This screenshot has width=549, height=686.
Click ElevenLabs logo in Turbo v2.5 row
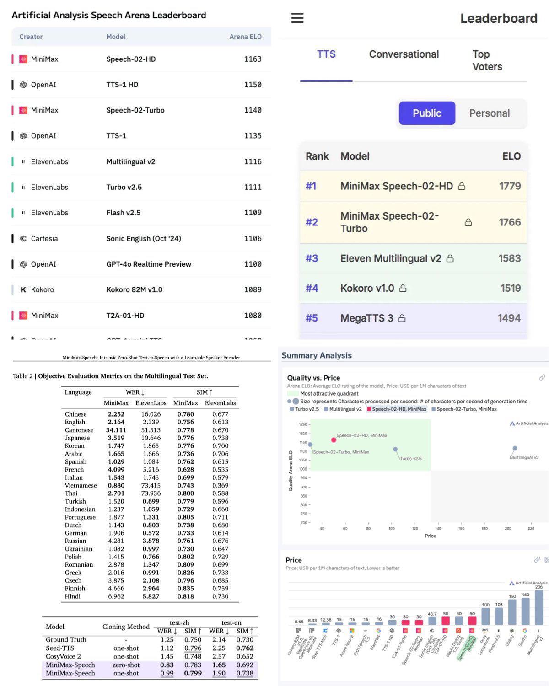click(x=23, y=187)
